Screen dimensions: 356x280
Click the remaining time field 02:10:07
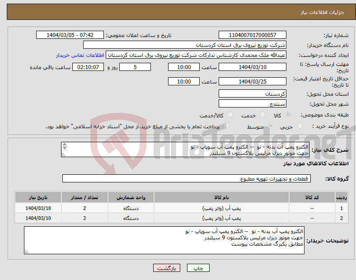(x=88, y=67)
